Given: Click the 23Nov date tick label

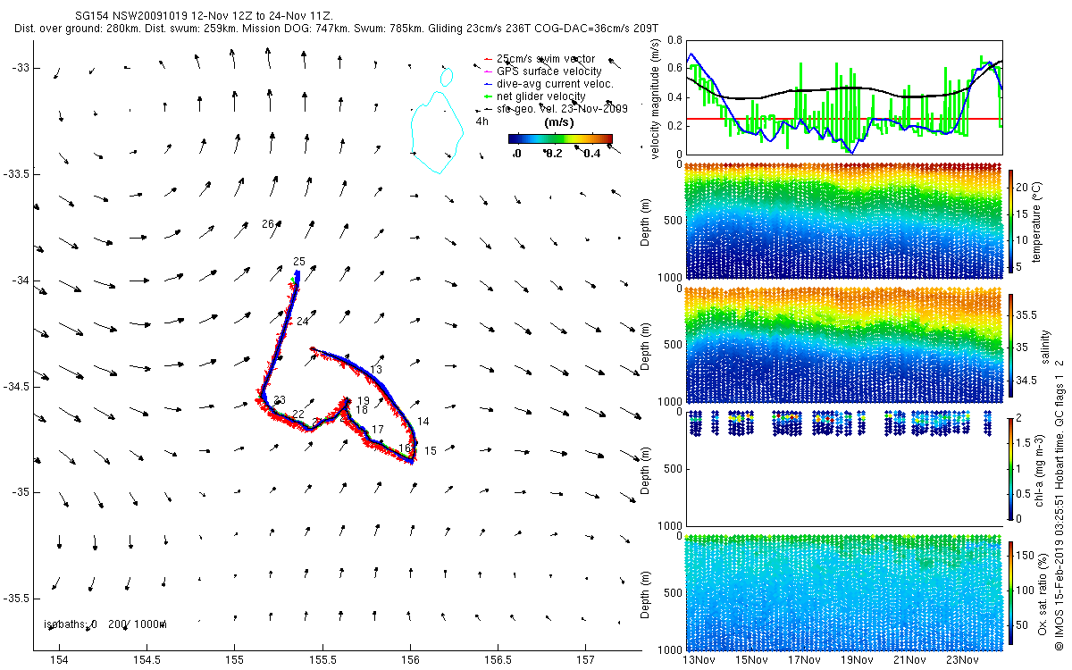Looking at the screenshot, I should coord(962,660).
